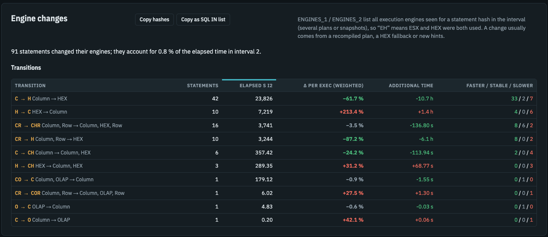Click the Copy hashes button
The width and height of the screenshot is (548, 237).
[x=154, y=19]
